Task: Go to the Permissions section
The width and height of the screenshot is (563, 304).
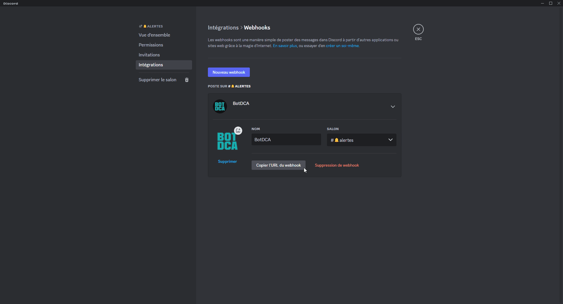Action: point(151,45)
